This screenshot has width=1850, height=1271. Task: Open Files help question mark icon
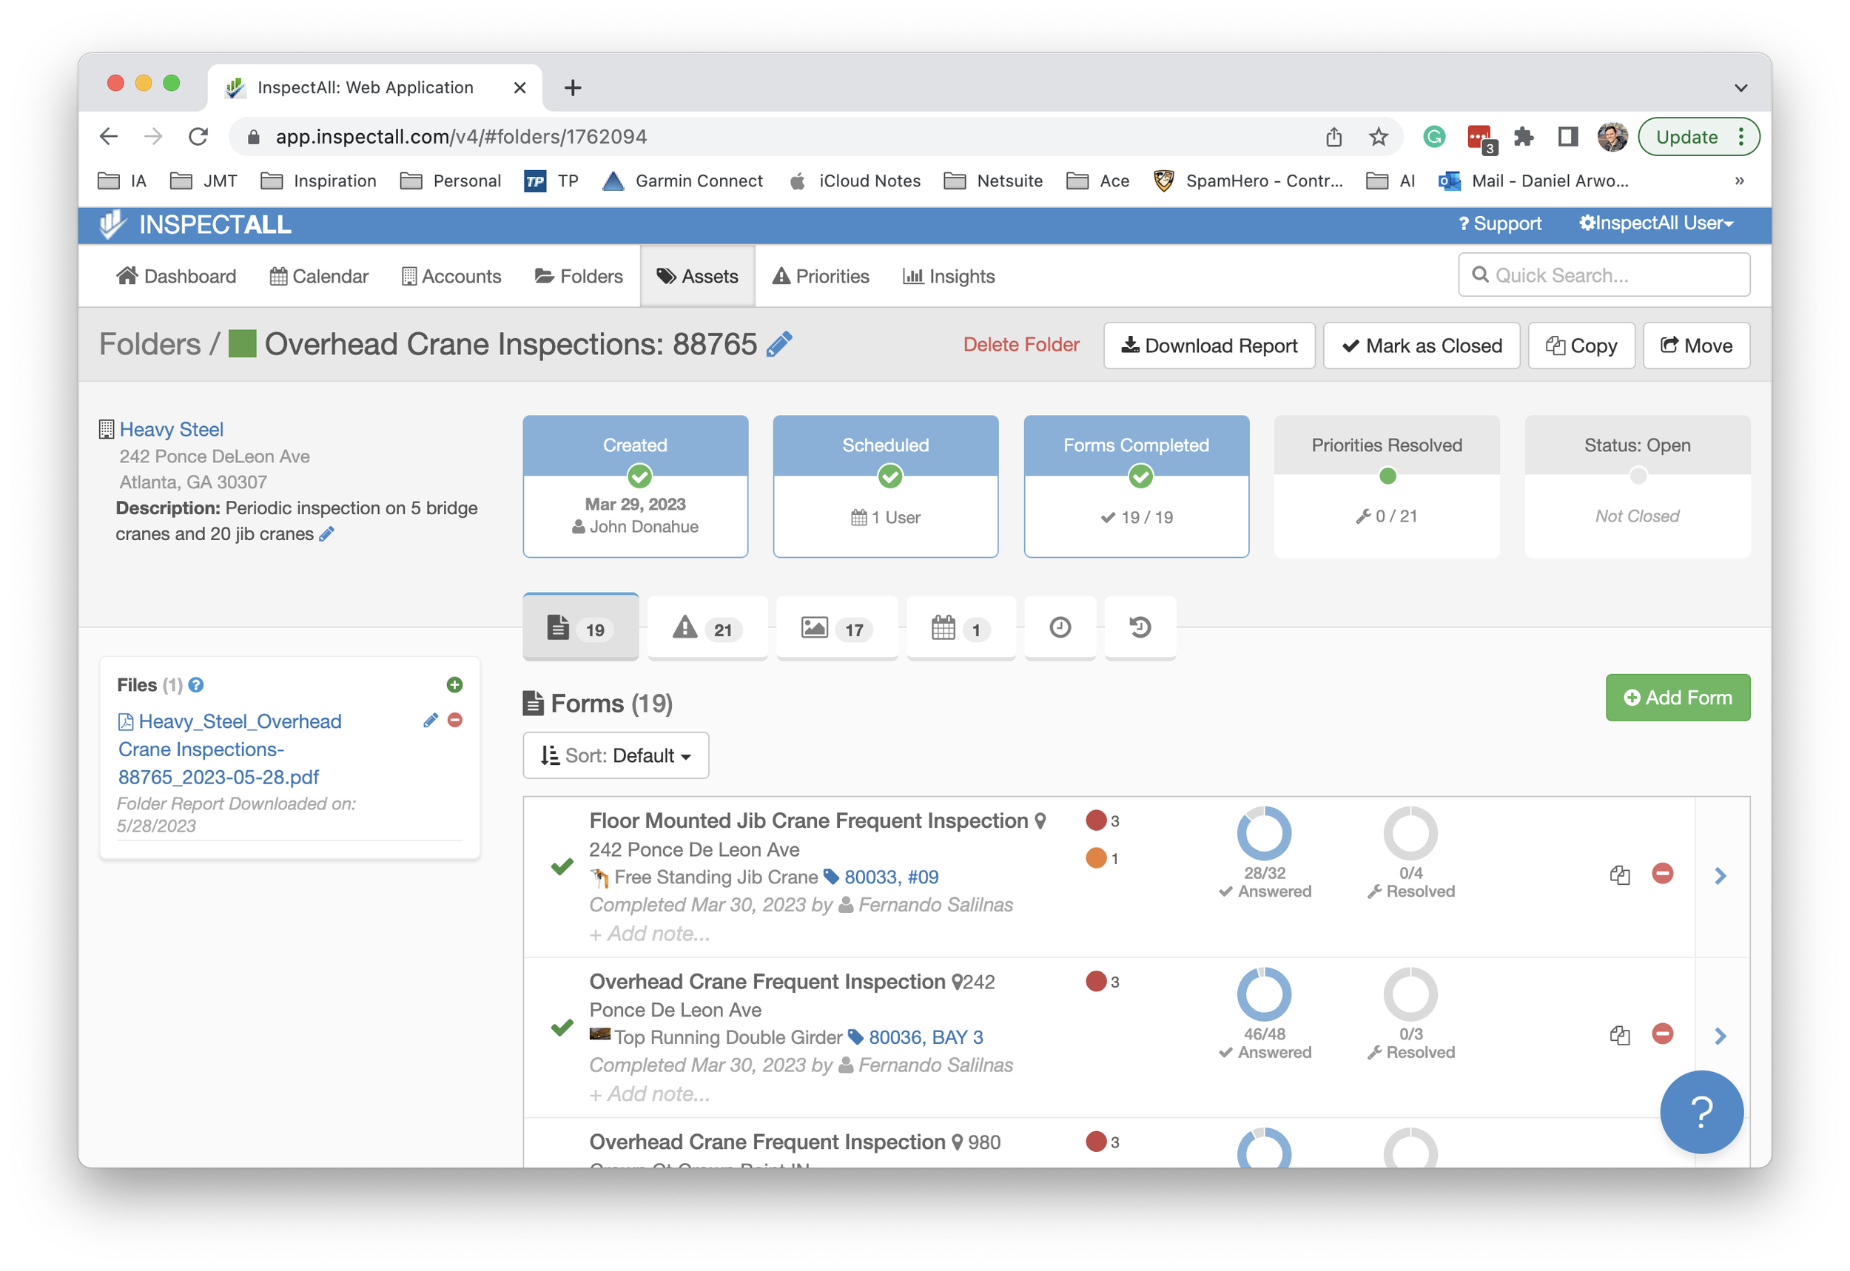pyautogui.click(x=196, y=685)
